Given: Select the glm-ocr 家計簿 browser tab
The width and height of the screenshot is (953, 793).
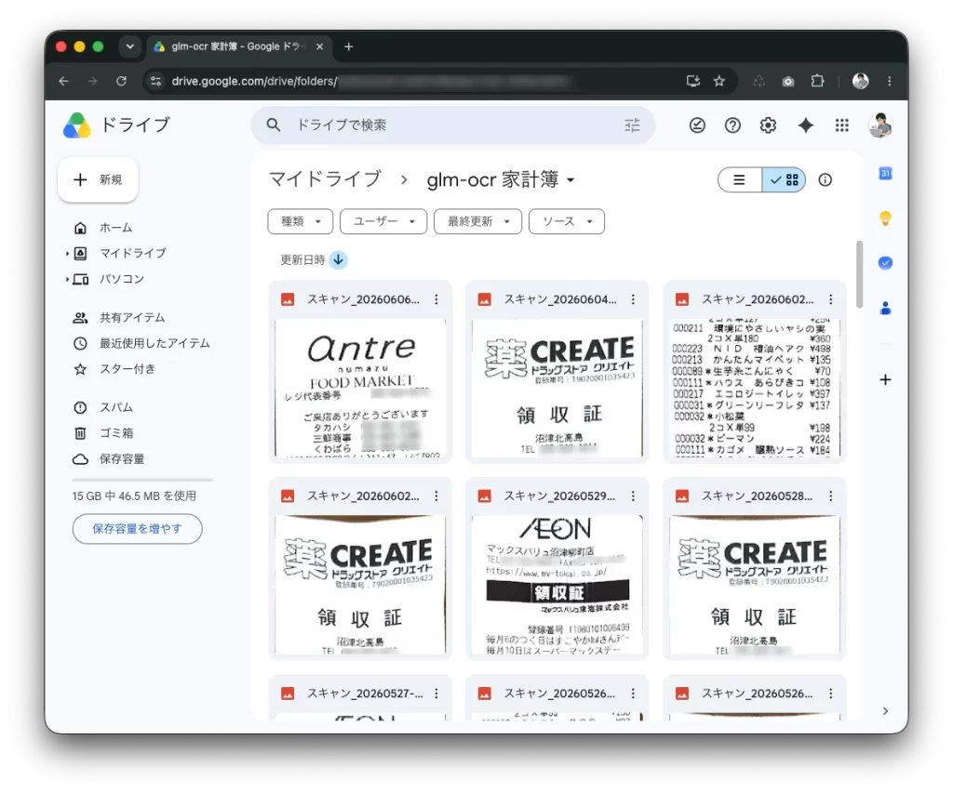Looking at the screenshot, I should point(239,46).
